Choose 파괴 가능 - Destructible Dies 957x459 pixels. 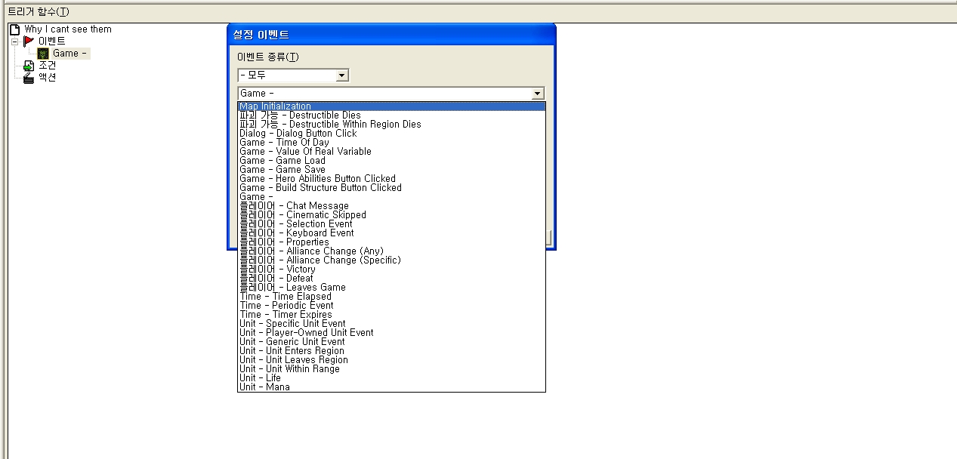click(x=391, y=116)
